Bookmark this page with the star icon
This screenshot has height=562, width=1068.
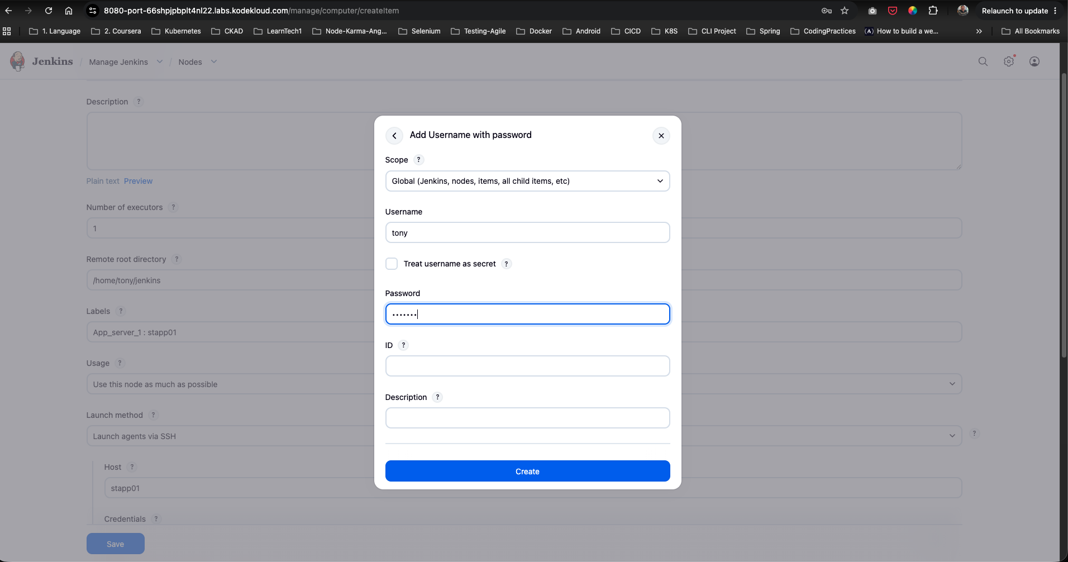(845, 11)
